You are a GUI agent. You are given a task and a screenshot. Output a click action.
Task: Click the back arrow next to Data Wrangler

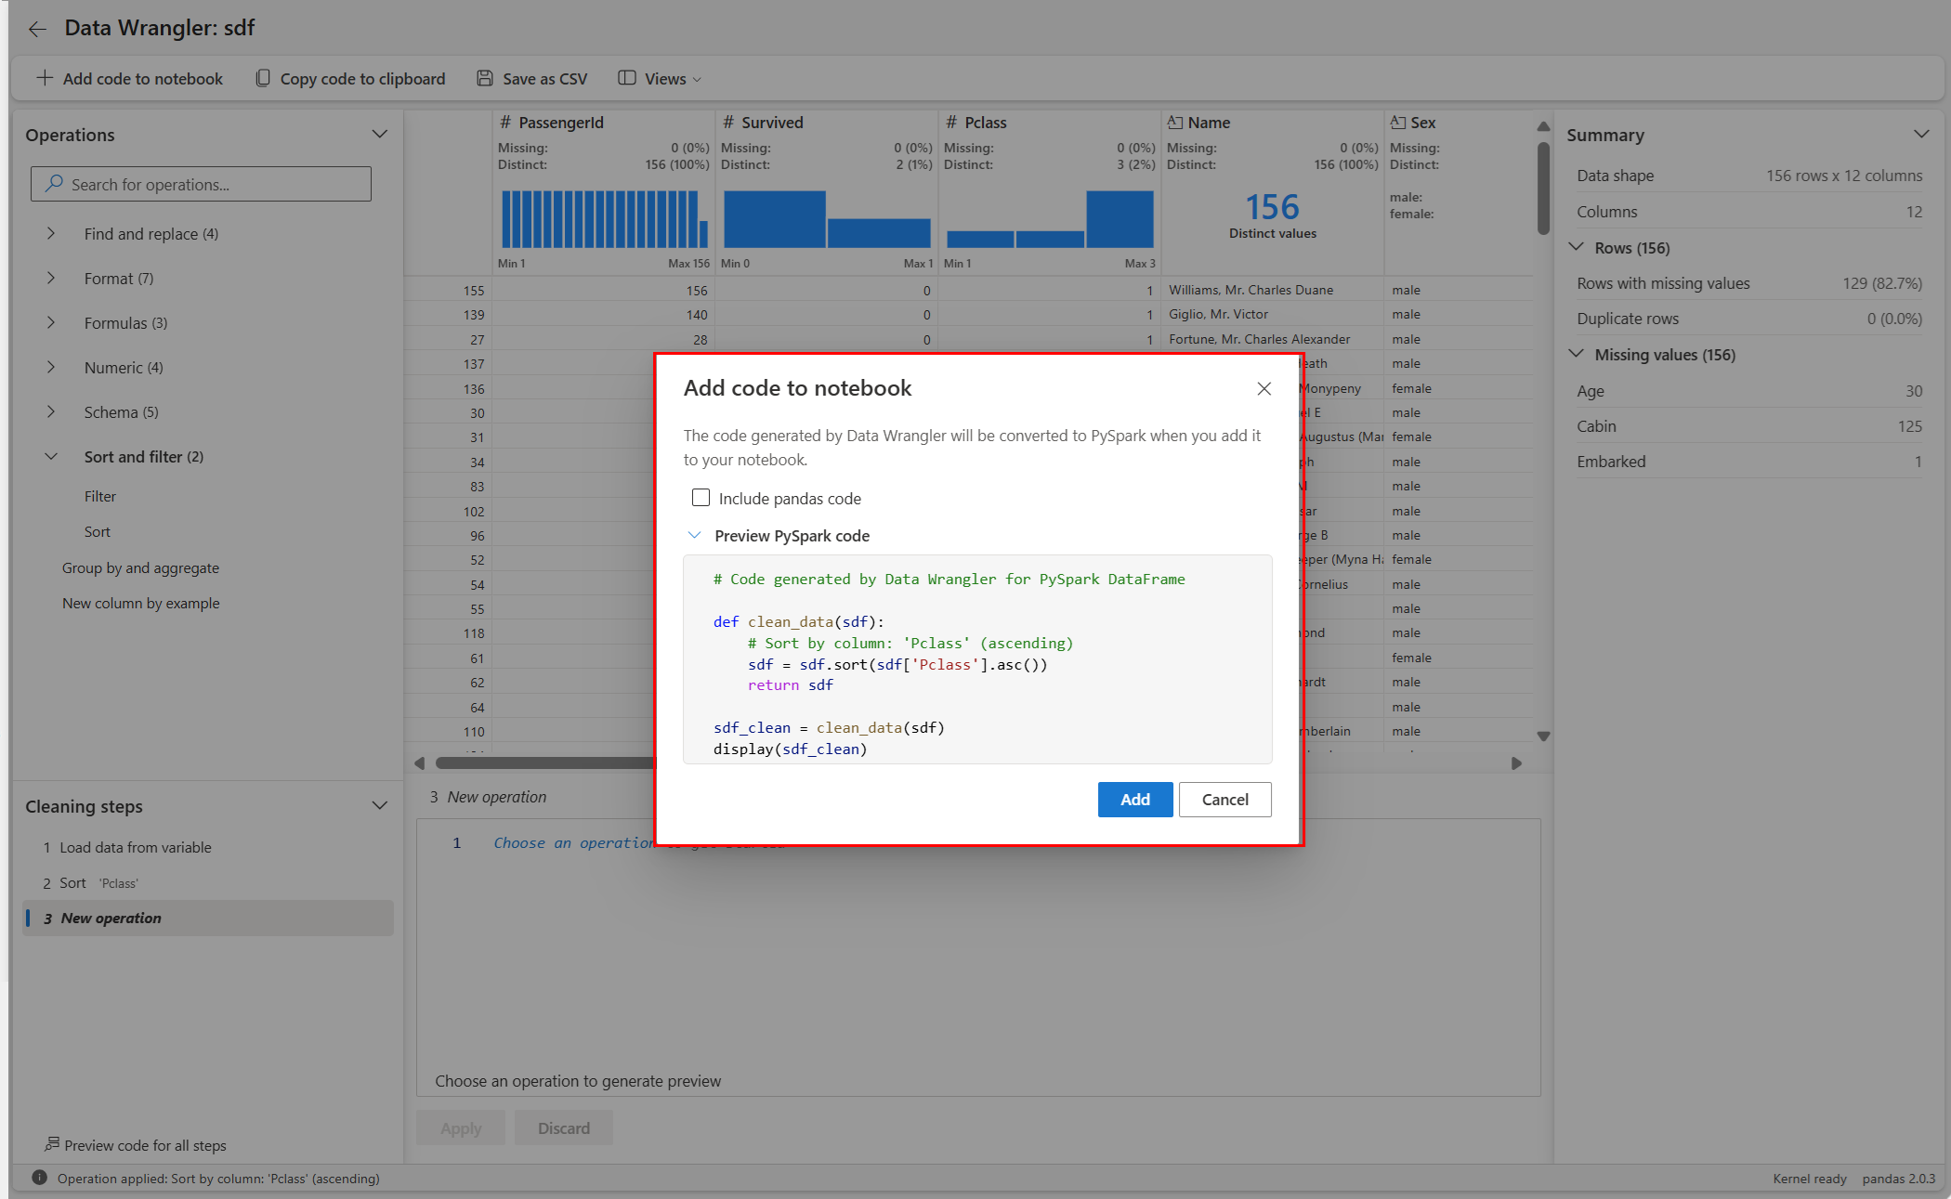37,29
